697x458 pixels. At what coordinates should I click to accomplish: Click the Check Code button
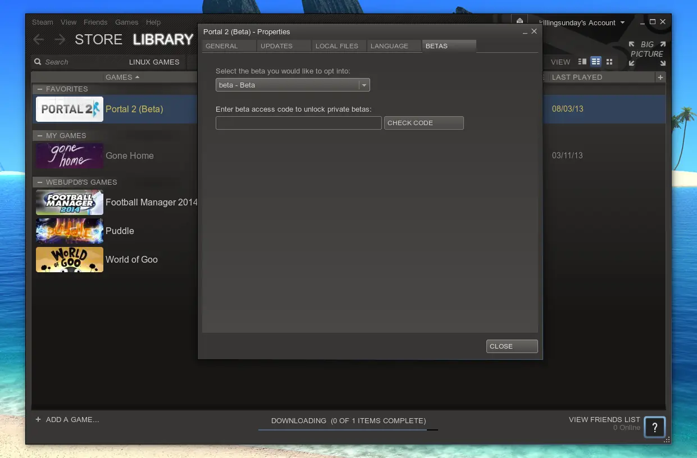click(x=424, y=123)
